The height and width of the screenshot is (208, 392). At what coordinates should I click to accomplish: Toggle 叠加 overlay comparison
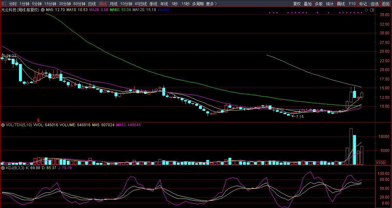click(308, 4)
